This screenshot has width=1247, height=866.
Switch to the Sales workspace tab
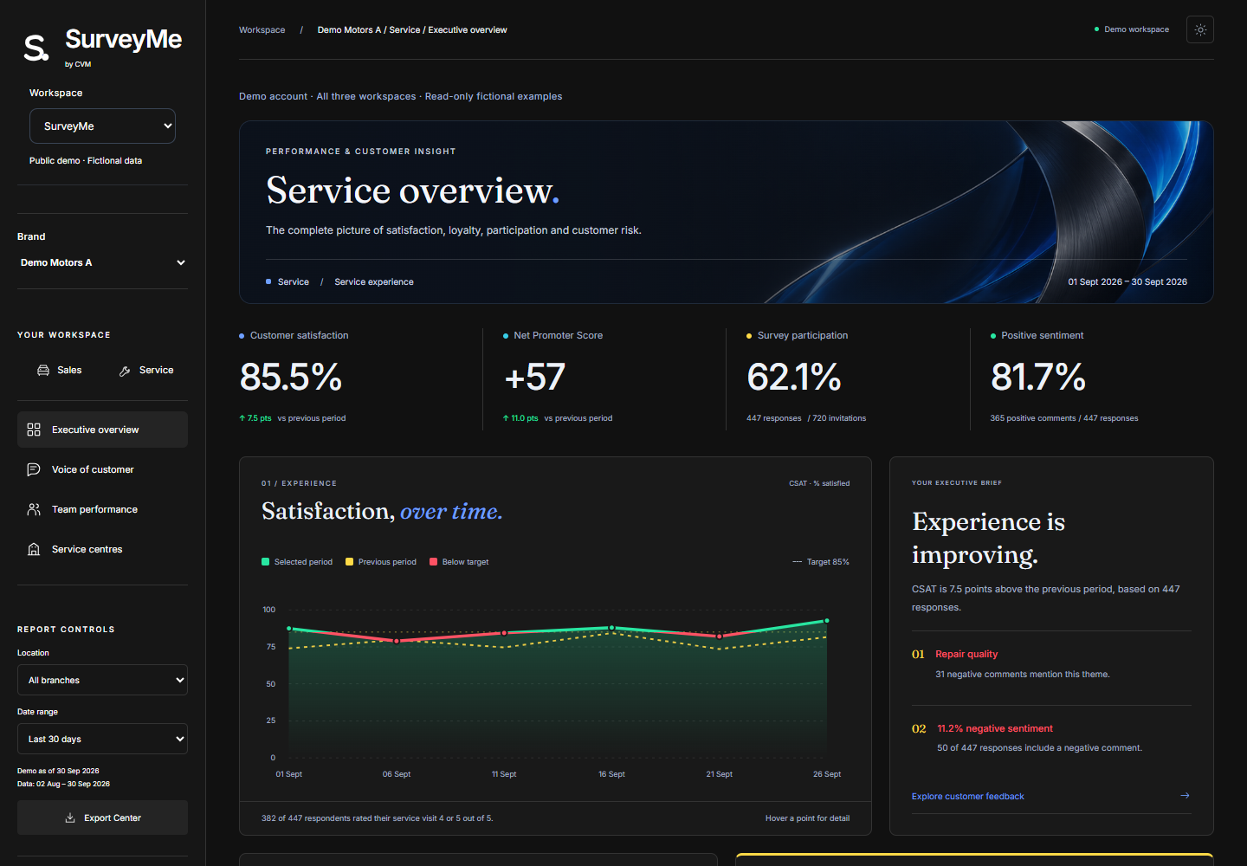[59, 370]
